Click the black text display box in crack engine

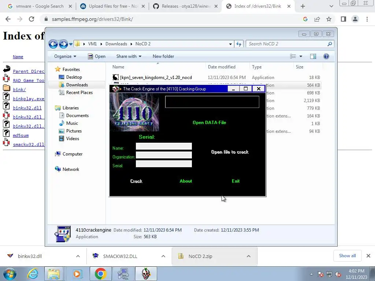[x=212, y=102]
